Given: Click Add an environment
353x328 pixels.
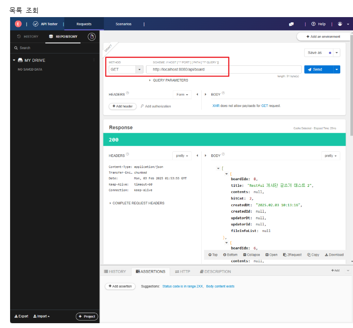Looking at the screenshot, I should pyautogui.click(x=323, y=36).
